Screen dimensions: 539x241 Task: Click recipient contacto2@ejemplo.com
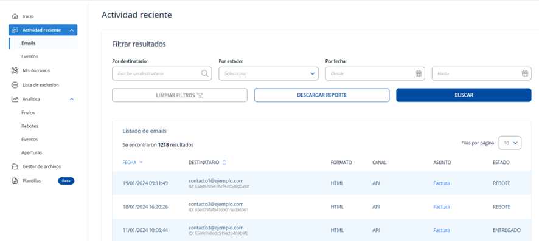(216, 205)
